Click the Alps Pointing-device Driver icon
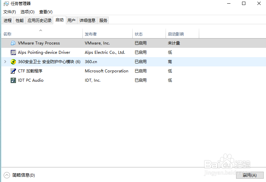The width and height of the screenshot is (266, 182). (13, 52)
